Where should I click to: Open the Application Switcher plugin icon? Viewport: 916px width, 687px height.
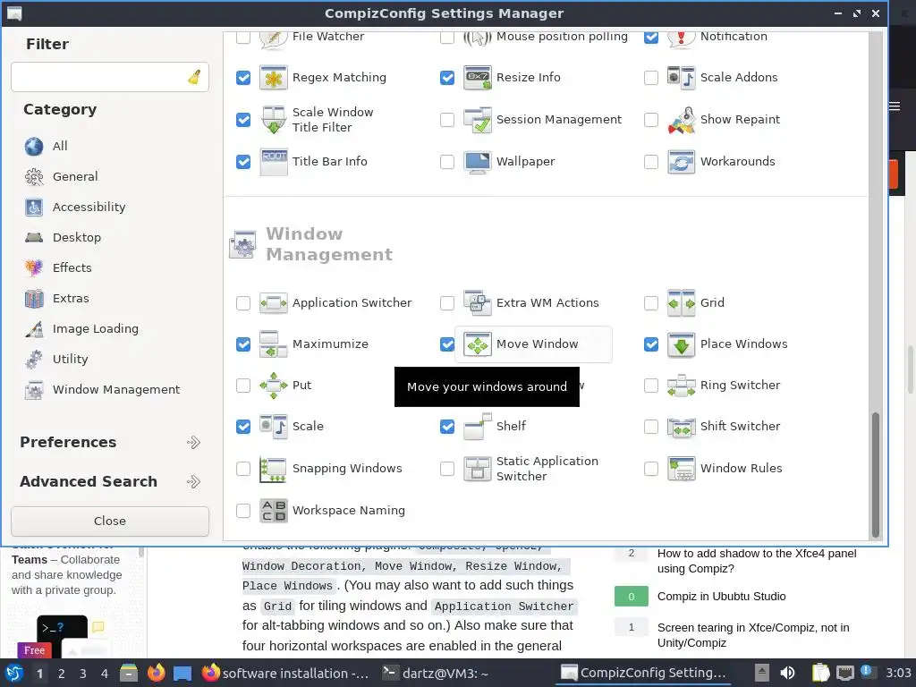274,303
